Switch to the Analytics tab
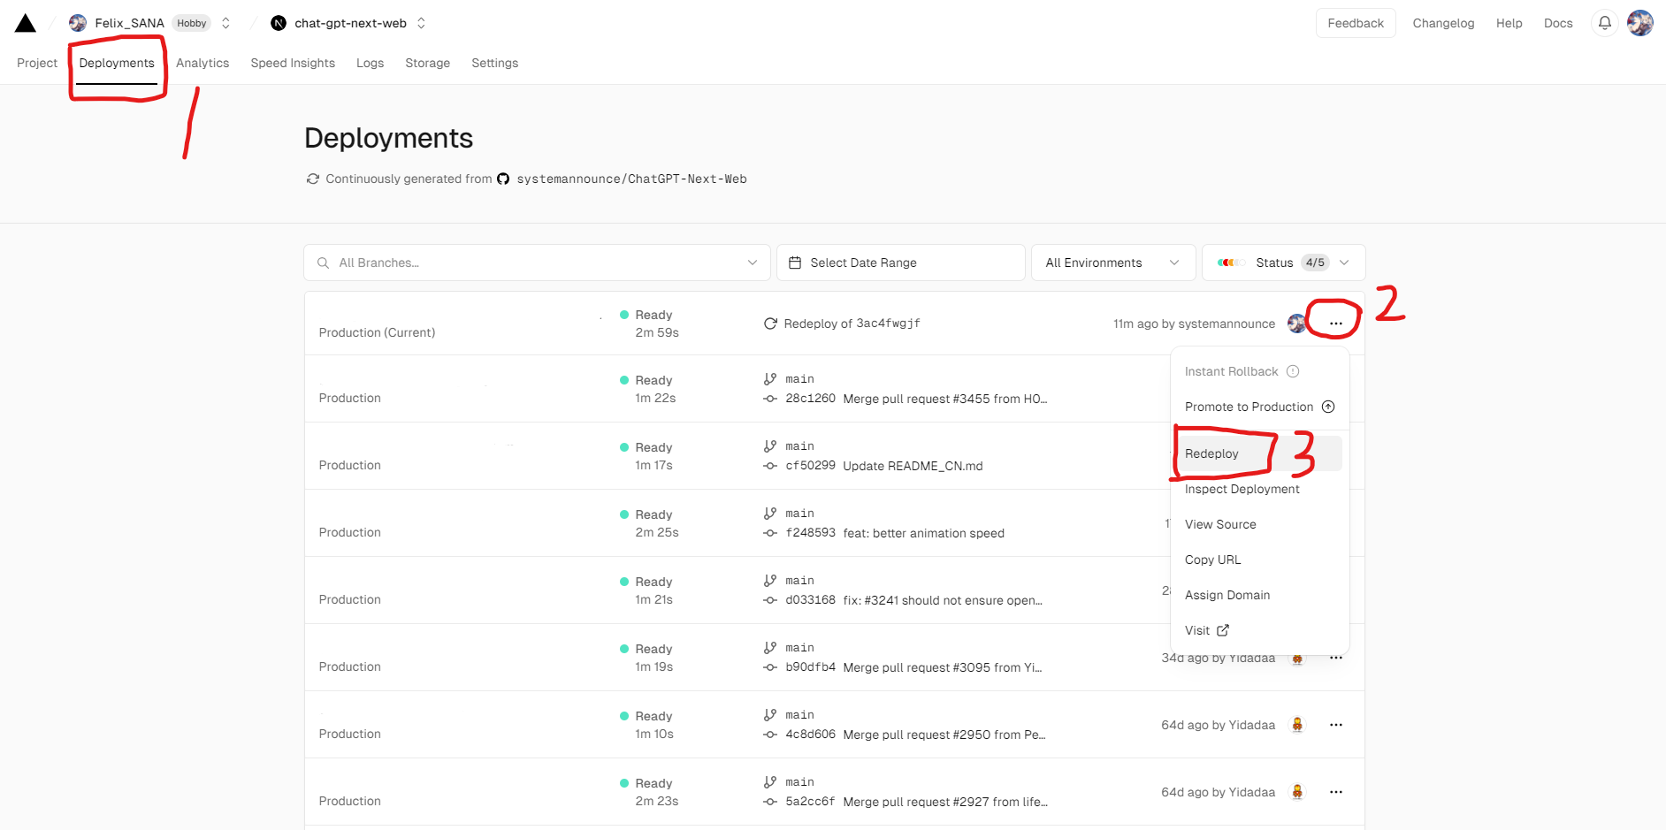Screen dimensions: 1666x830 (x=203, y=63)
